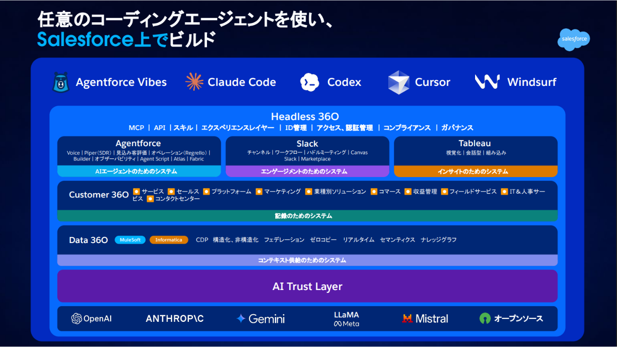The height and width of the screenshot is (347, 617).
Task: Select the Meta infinity logo
Action: point(337,324)
